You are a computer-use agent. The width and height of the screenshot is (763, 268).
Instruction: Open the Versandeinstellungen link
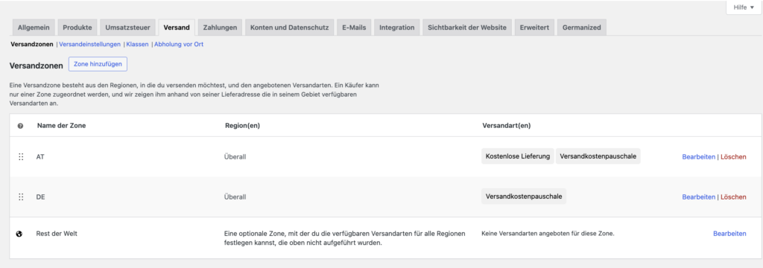coord(89,44)
